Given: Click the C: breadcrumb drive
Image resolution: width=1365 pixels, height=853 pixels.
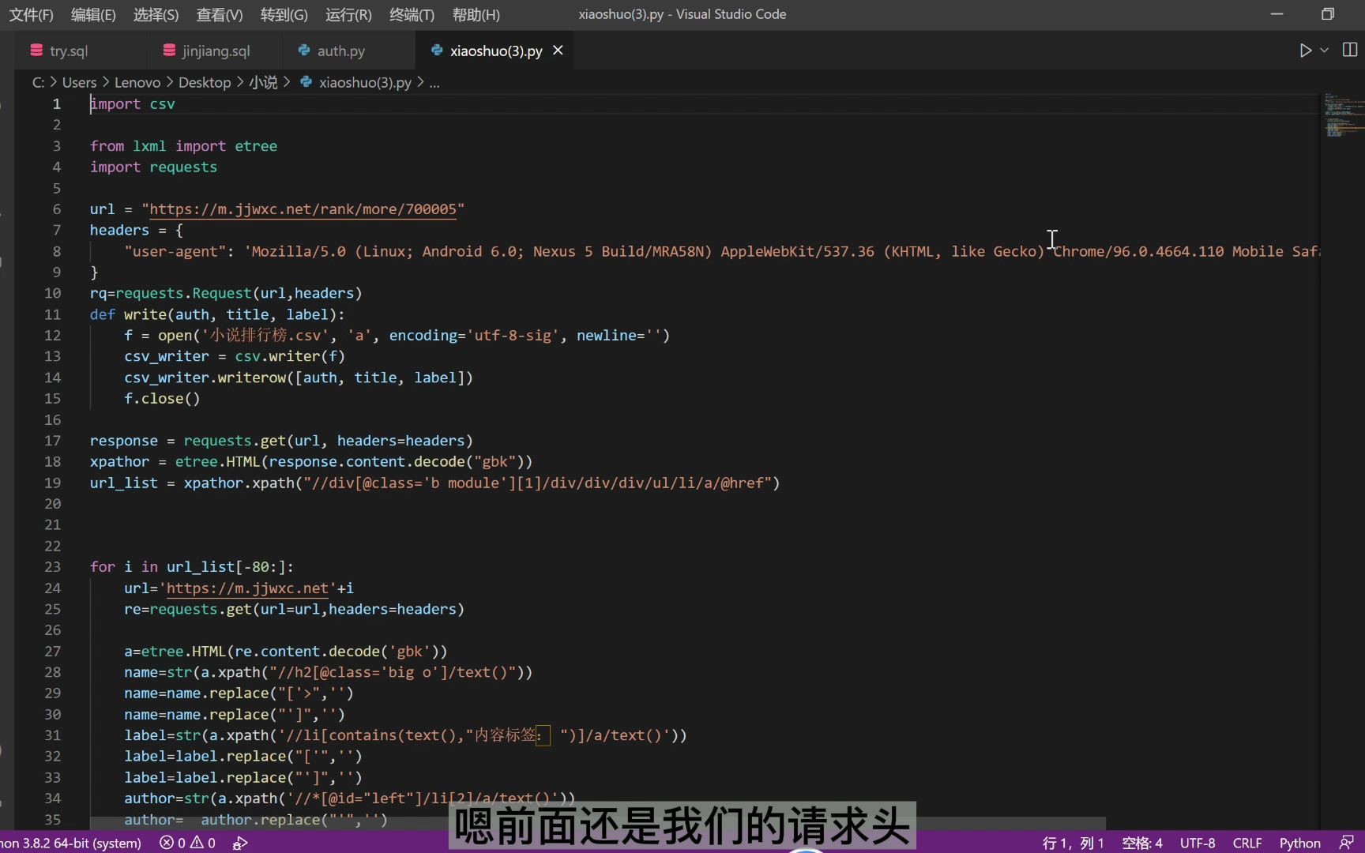Looking at the screenshot, I should (x=38, y=82).
